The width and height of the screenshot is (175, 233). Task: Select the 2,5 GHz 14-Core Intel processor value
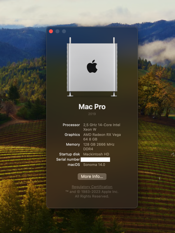[102, 127]
